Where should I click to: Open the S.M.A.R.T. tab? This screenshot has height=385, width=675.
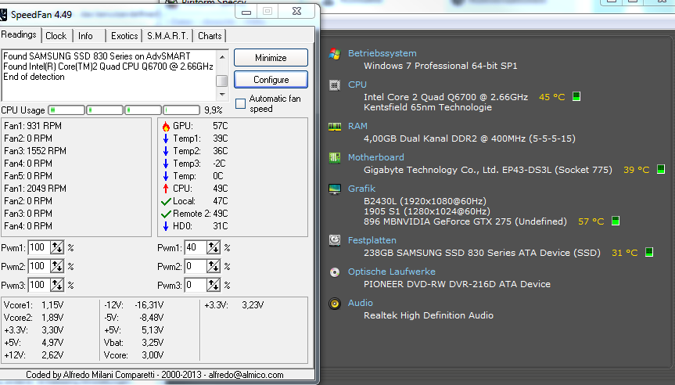[x=168, y=36]
